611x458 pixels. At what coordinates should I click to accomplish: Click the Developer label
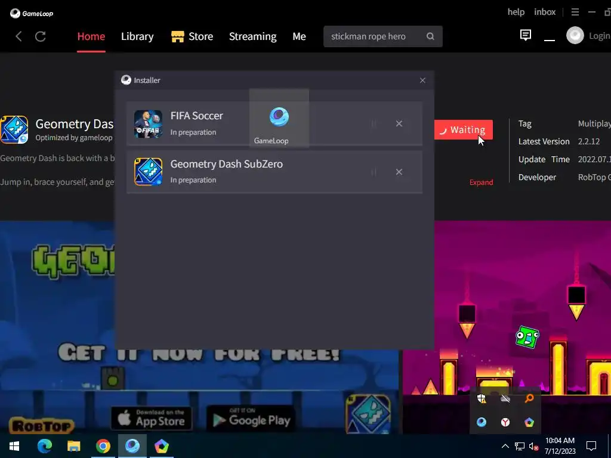[x=537, y=177]
